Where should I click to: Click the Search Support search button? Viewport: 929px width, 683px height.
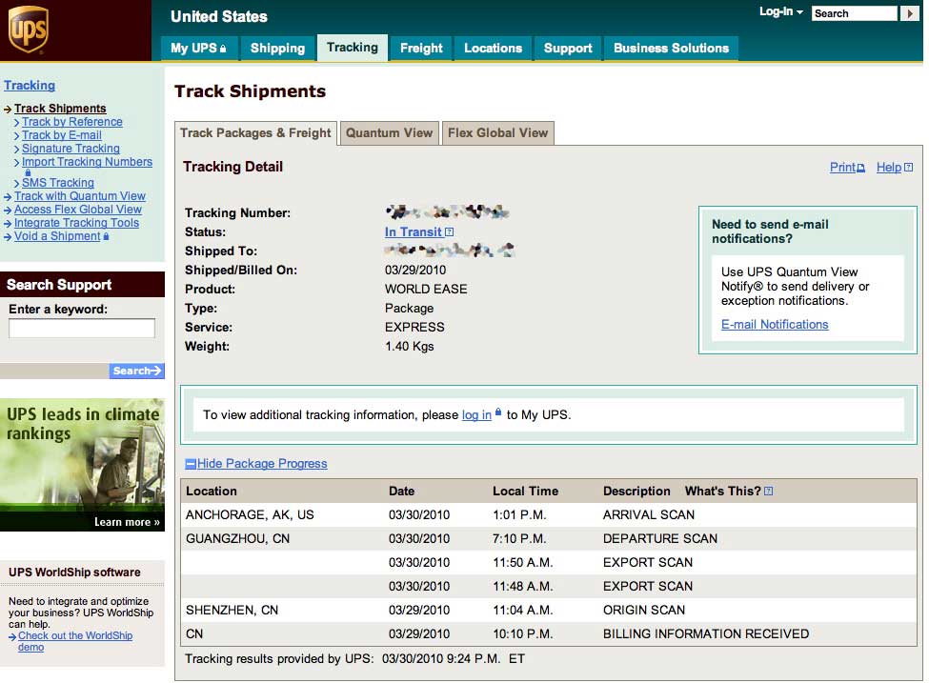coord(137,371)
